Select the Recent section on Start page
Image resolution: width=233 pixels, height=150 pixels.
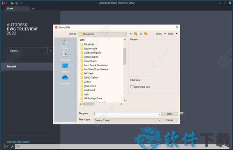tap(27, 66)
